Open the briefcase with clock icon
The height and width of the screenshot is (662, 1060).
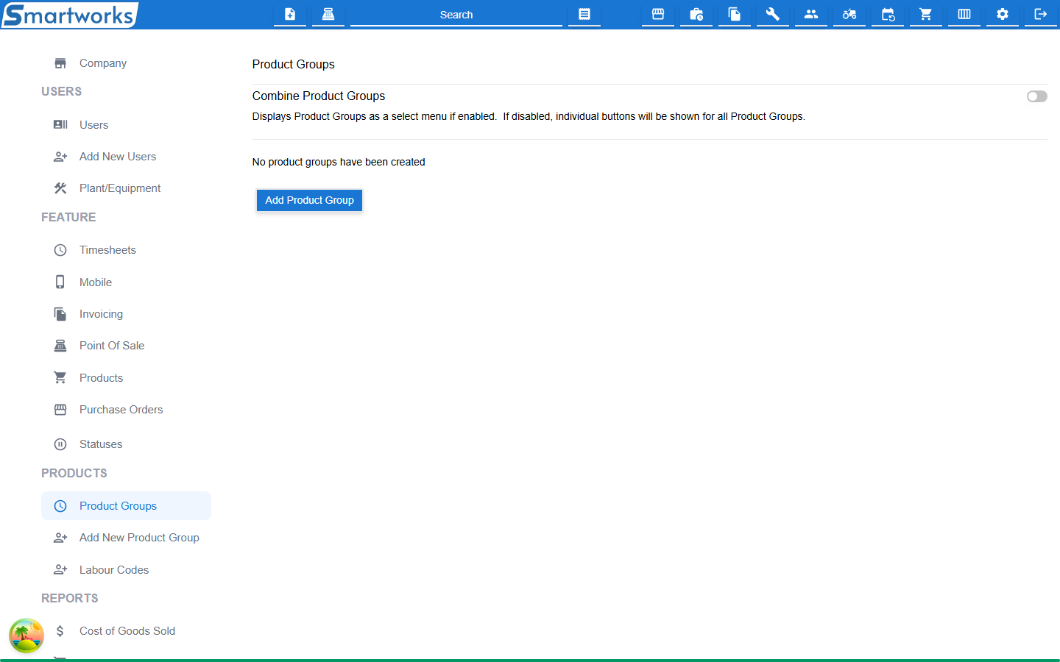[696, 14]
